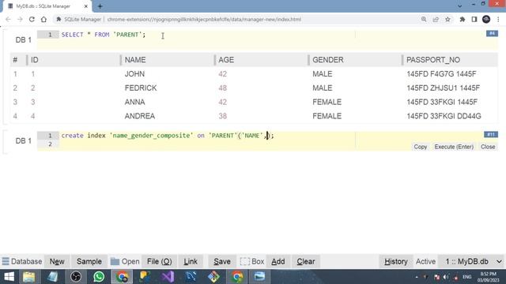Screen dimensions: 506x284
Task: Open the Active database dropdown MyDB.db
Action: pos(473,261)
